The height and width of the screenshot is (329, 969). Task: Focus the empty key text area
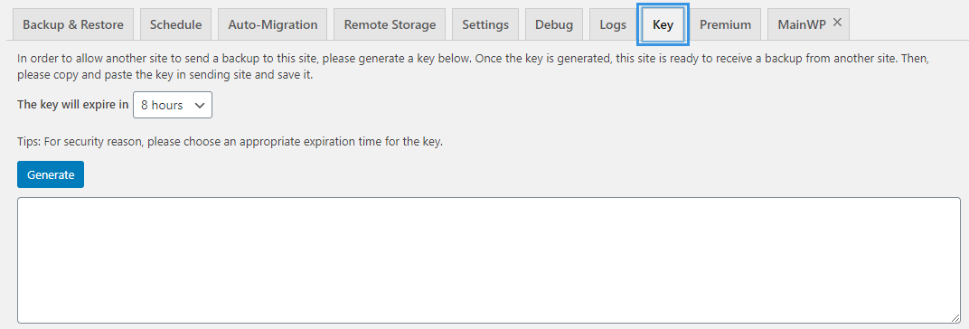pos(489,259)
